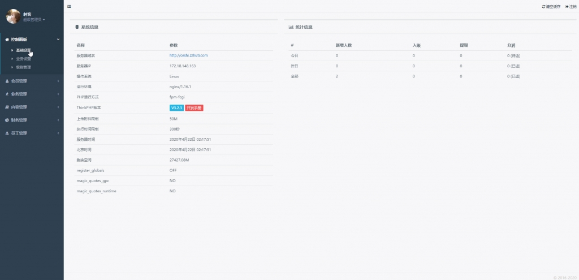The image size is (579, 280).
Task: Click the pie chart icon beside 财务管理
Action: point(7,120)
